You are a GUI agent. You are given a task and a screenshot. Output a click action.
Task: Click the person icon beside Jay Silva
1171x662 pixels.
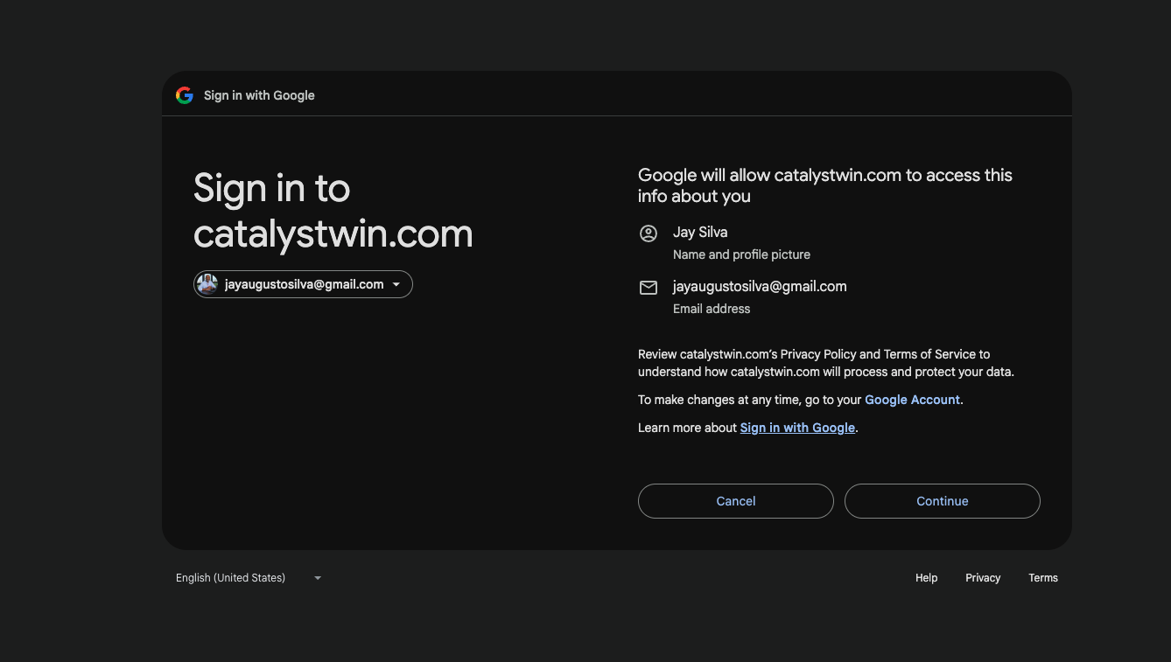(x=649, y=233)
